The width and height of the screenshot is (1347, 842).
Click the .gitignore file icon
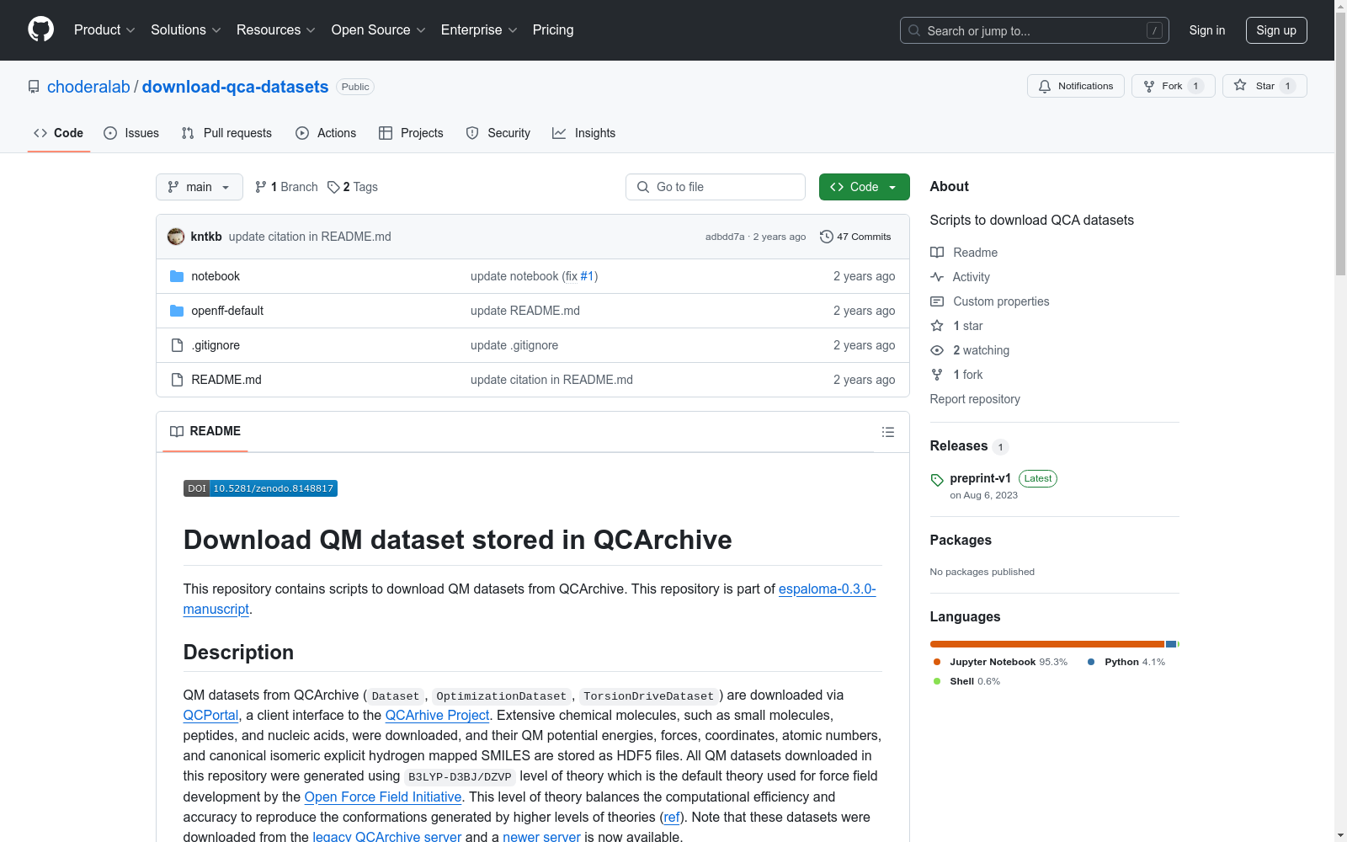(177, 345)
